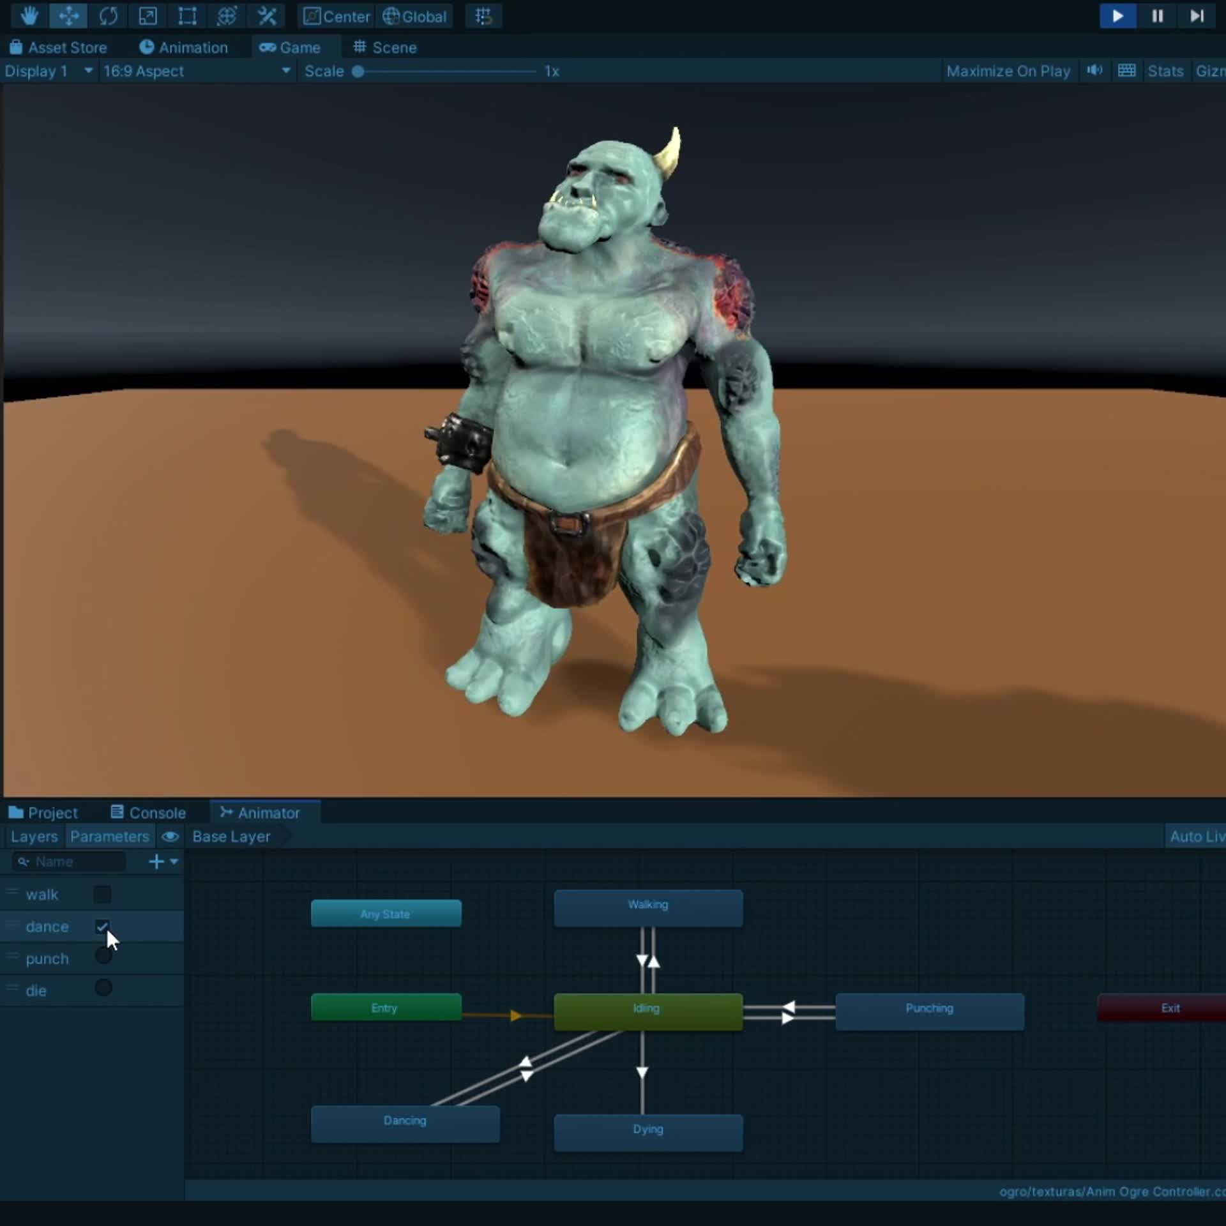Select the Rect transform tool
Viewport: 1226px width, 1226px height.
[187, 16]
